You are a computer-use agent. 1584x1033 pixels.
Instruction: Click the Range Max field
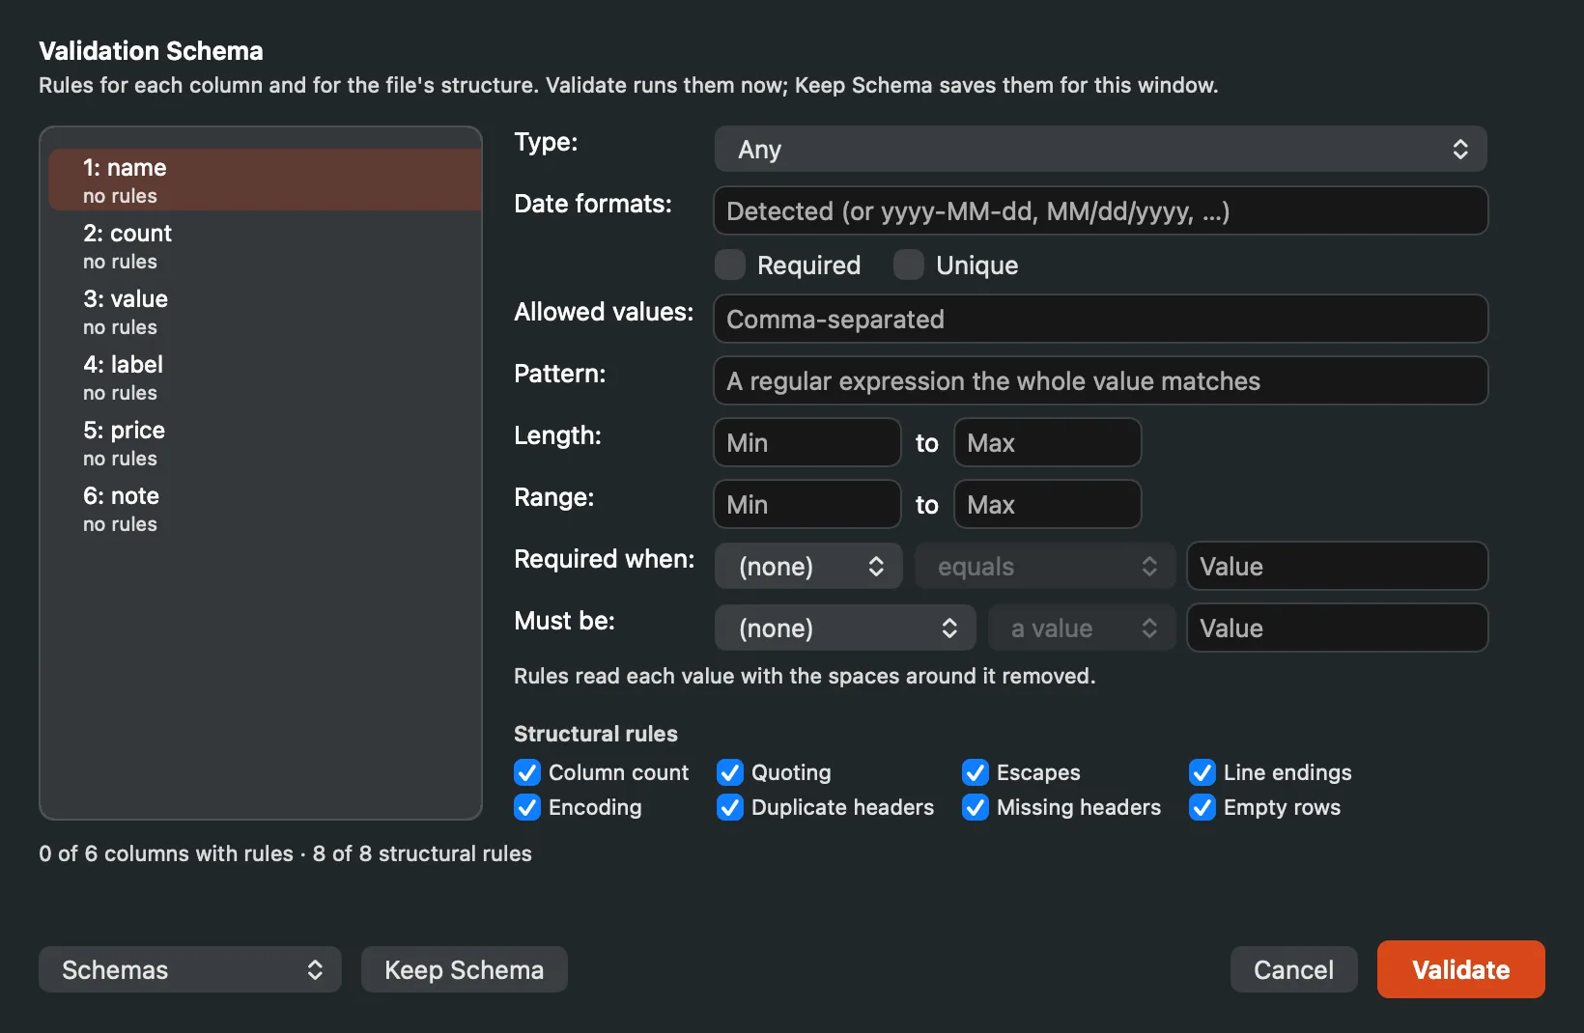(1048, 505)
